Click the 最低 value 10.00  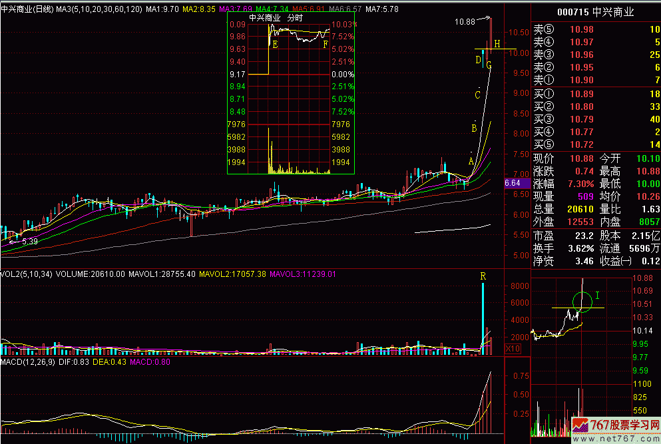pos(648,184)
